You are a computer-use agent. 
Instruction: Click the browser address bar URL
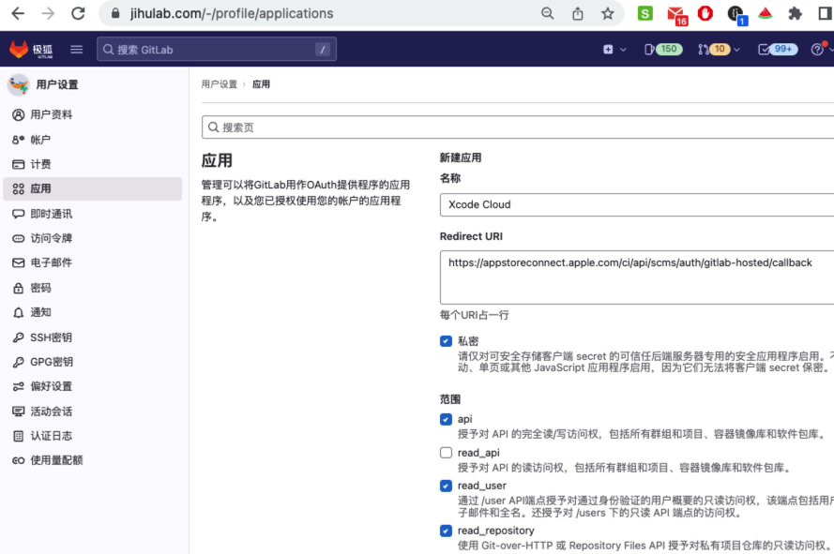point(232,13)
